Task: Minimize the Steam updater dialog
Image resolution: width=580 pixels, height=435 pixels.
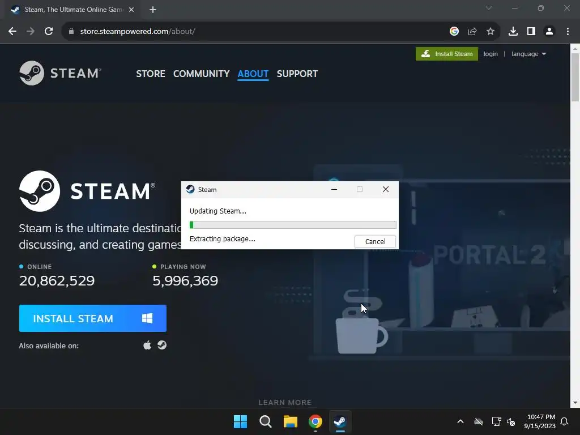Action: pyautogui.click(x=334, y=189)
